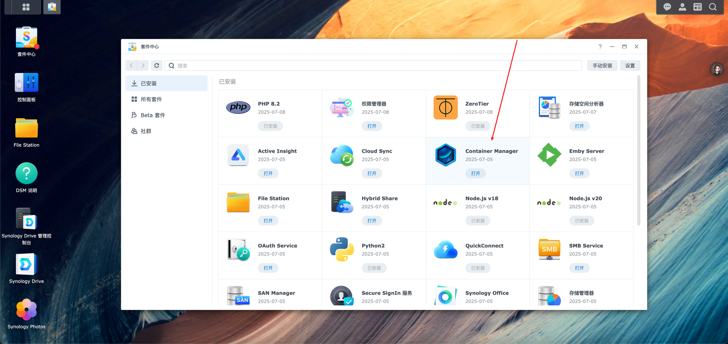Click 打开 for File Station package
The height and width of the screenshot is (344, 728).
(x=268, y=221)
